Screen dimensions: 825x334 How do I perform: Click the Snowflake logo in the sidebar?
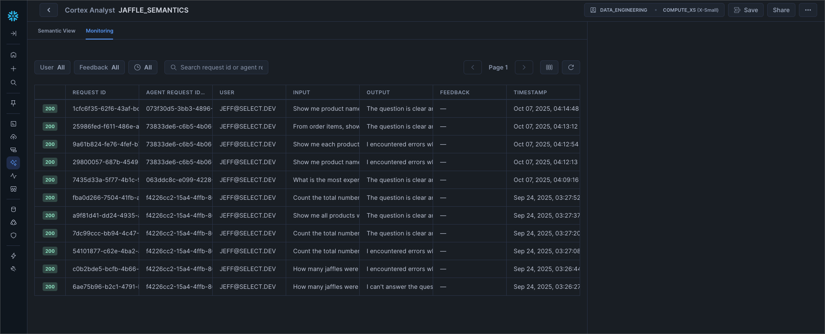point(13,16)
